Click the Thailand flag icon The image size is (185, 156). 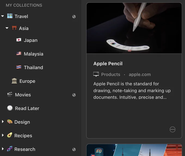pos(19,67)
